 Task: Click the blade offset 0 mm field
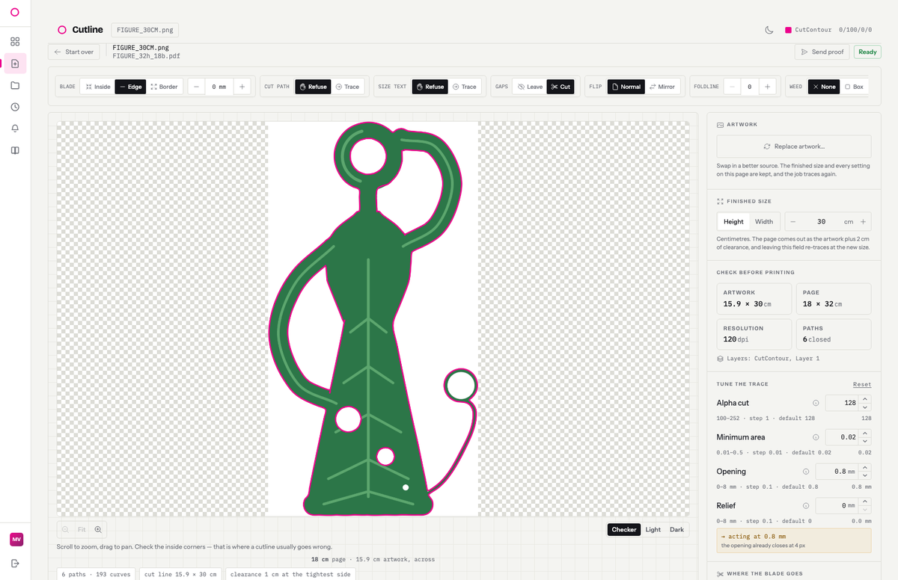click(219, 87)
